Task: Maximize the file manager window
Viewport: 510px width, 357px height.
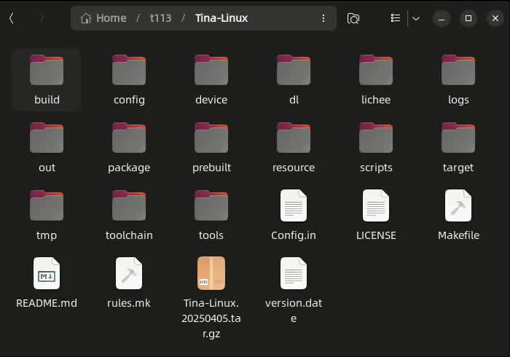Action: pyautogui.click(x=468, y=18)
